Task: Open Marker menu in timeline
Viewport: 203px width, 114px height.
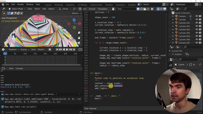Action: pos(41,49)
